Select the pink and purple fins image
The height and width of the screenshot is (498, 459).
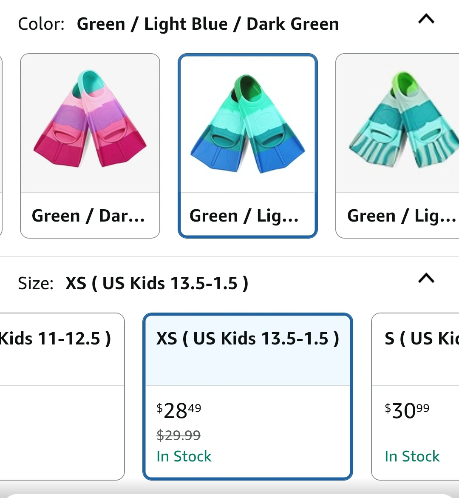click(90, 123)
